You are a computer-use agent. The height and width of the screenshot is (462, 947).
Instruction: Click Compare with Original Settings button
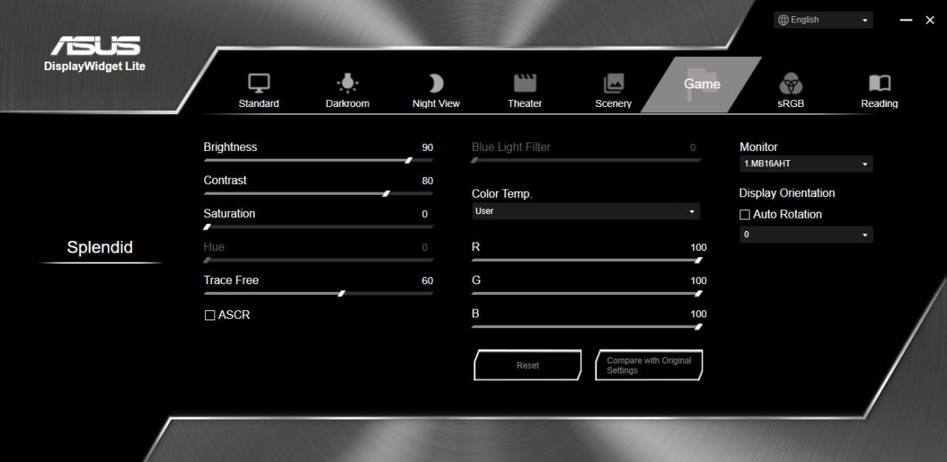649,365
